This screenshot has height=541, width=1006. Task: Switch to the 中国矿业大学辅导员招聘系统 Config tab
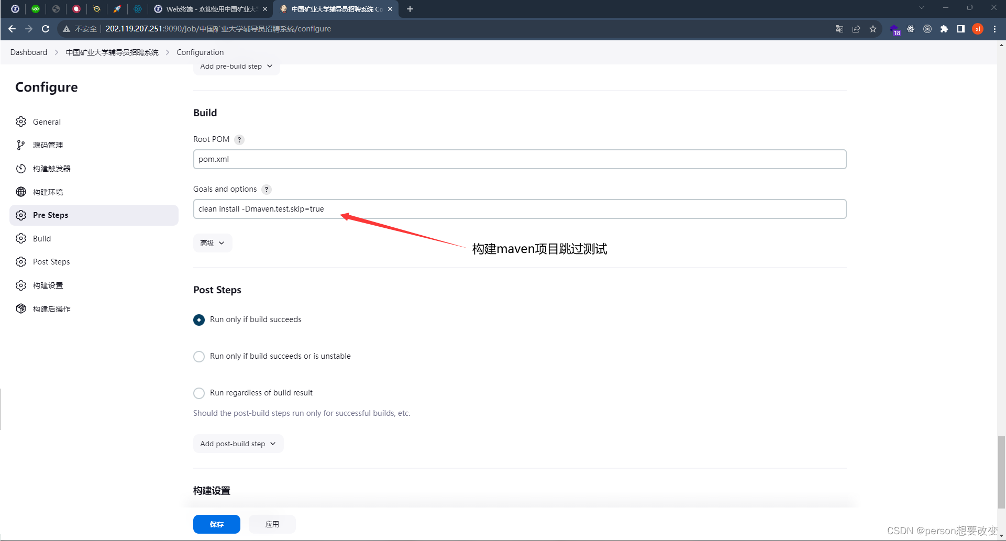(x=336, y=9)
